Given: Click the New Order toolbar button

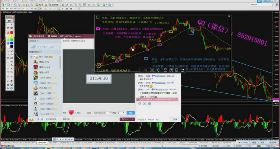Looking at the screenshot, I should pyautogui.click(x=40, y=5).
